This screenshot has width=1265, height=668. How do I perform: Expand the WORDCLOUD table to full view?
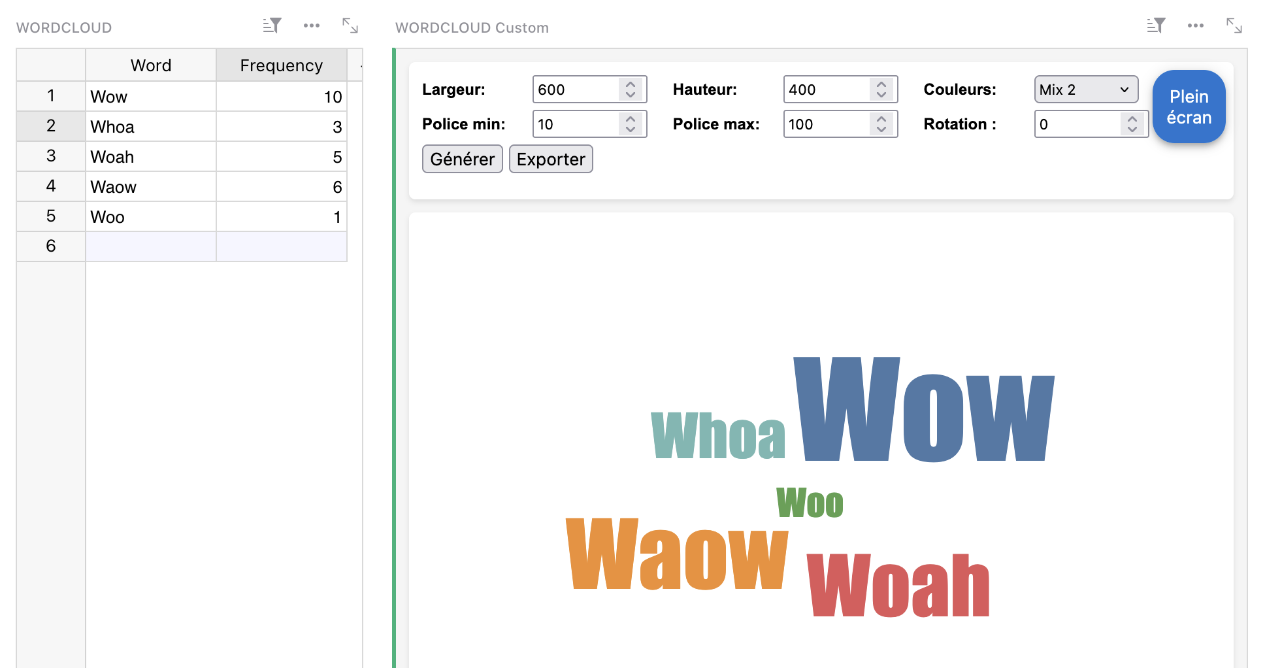(x=350, y=27)
